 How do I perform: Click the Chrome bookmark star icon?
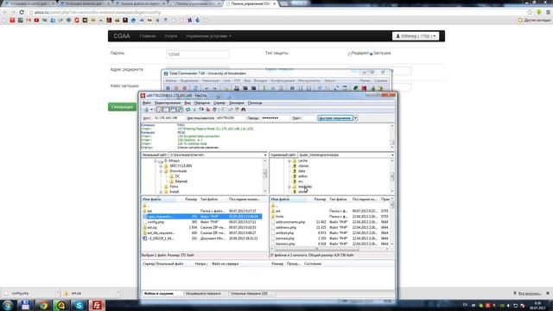530,12
